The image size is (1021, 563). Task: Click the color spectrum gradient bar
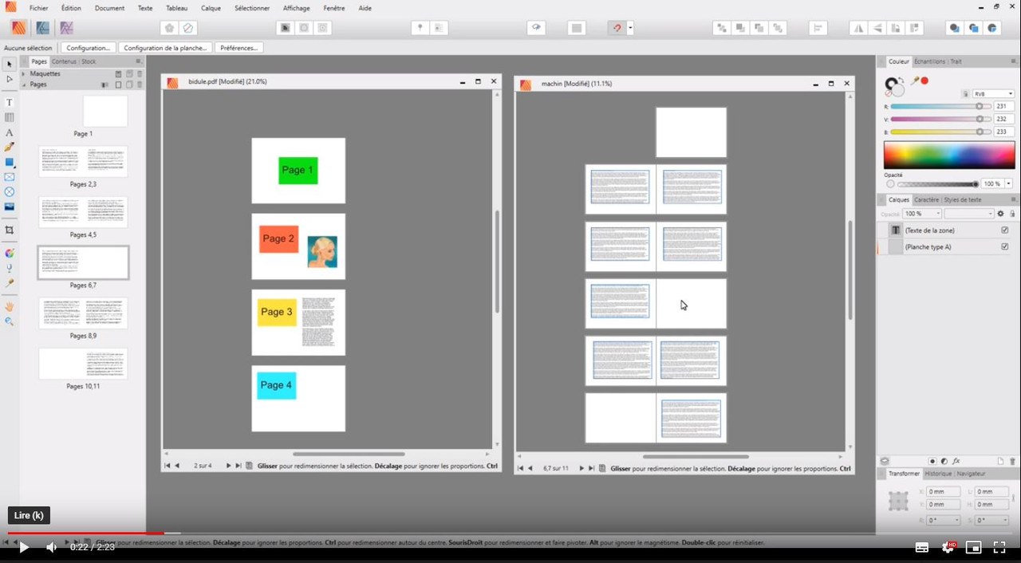[949, 155]
